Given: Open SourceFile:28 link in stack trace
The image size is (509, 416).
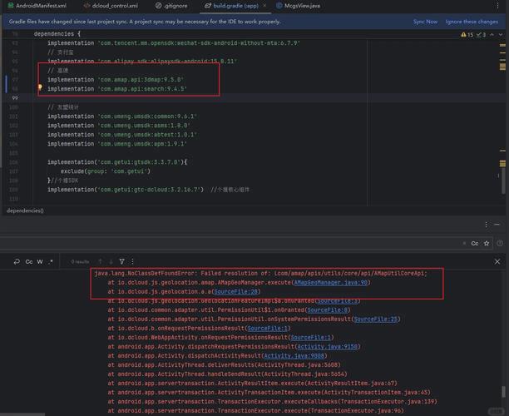Looking at the screenshot, I should [x=235, y=292].
